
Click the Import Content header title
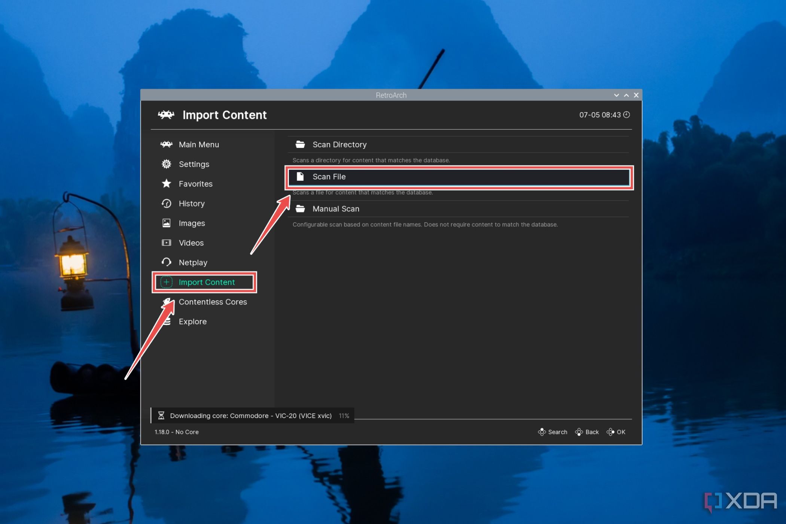[225, 115]
